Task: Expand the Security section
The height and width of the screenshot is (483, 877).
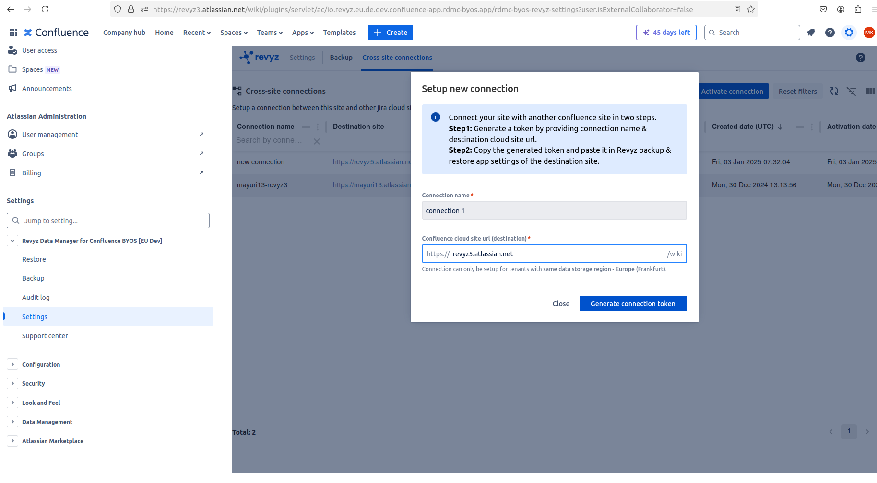Action: pos(12,383)
